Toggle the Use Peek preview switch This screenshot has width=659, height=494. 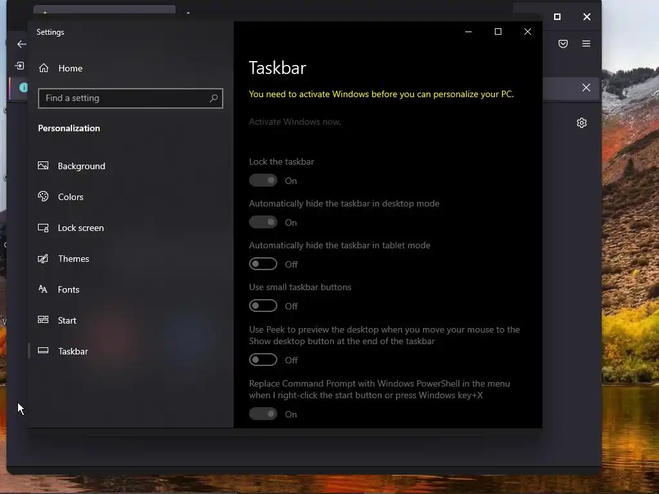point(263,360)
